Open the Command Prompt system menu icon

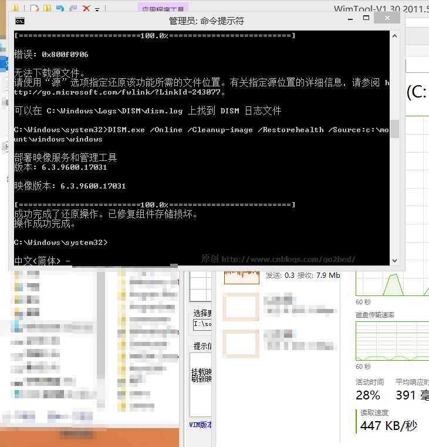20,21
